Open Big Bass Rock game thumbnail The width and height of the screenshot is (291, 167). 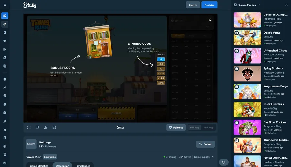pos(247,127)
